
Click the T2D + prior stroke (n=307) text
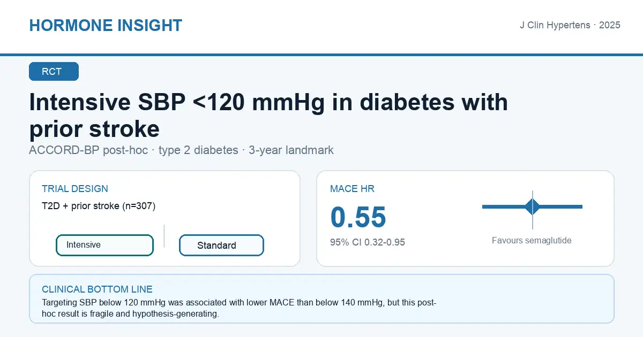pos(99,206)
